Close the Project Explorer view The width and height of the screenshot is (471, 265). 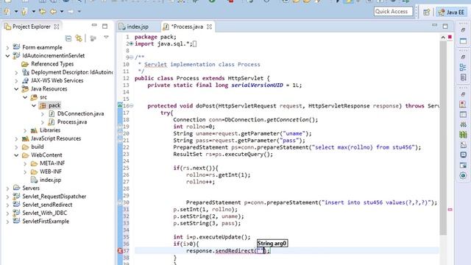(57, 26)
